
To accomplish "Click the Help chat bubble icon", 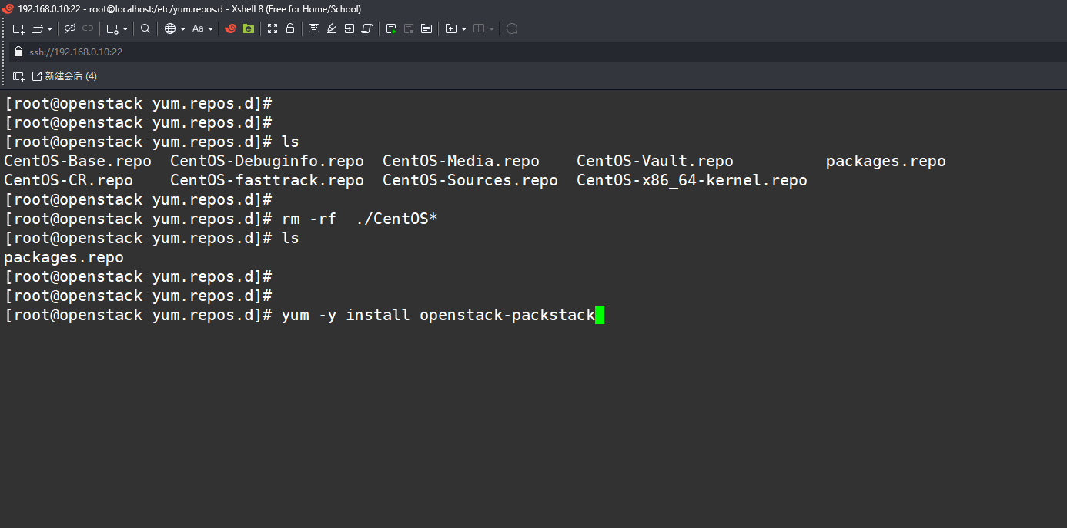I will [512, 28].
